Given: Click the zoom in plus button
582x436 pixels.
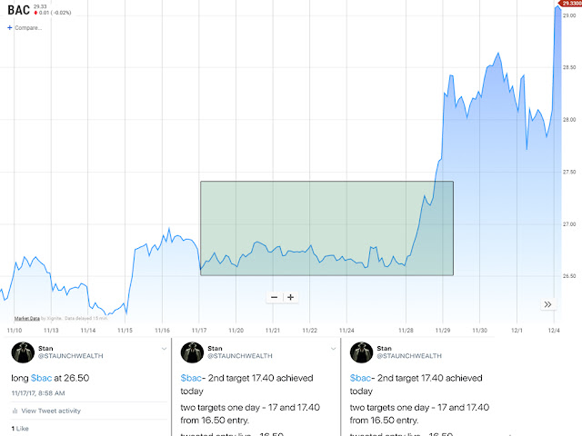Looking at the screenshot, I should coord(291,297).
